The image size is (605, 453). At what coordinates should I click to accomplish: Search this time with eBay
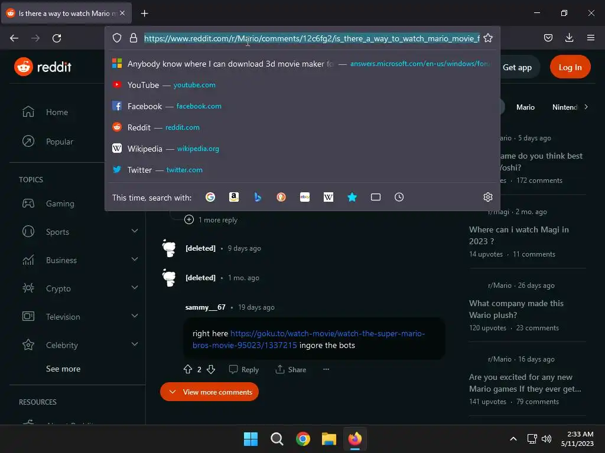305,197
